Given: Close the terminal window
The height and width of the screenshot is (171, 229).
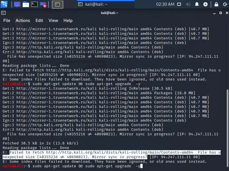Looking at the screenshot, I should click(x=227, y=13).
